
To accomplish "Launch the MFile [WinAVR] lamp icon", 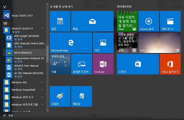I will tap(9, 53).
